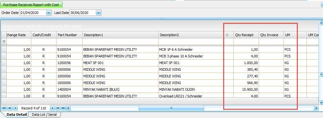Click the Exchange Rate column header

(19, 35)
